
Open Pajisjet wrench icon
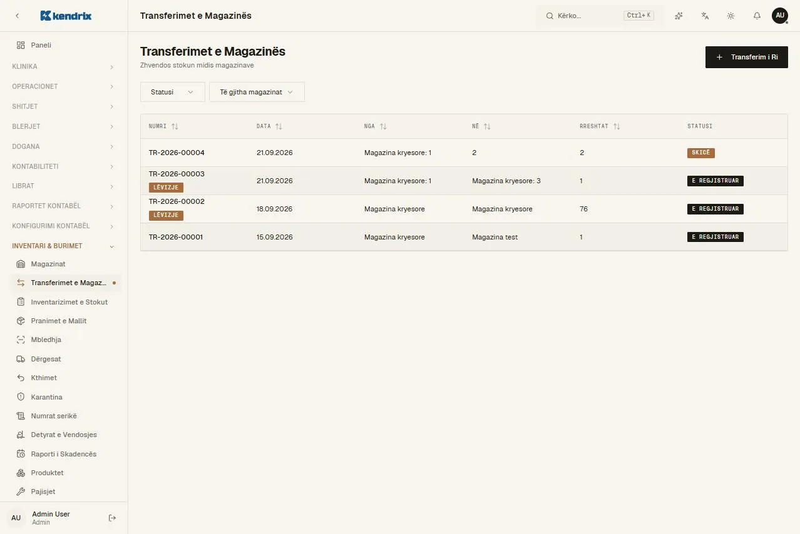(21, 491)
